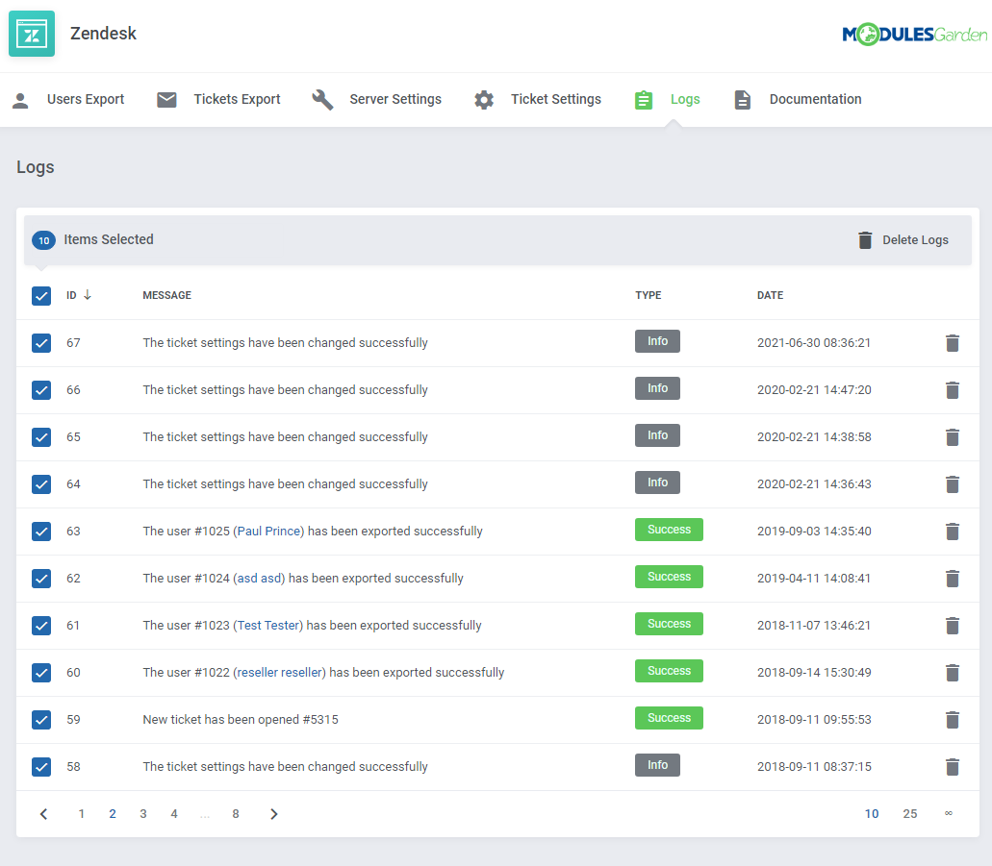Viewport: 992px width, 866px height.
Task: Click the Delete Logs trash icon
Action: (865, 240)
